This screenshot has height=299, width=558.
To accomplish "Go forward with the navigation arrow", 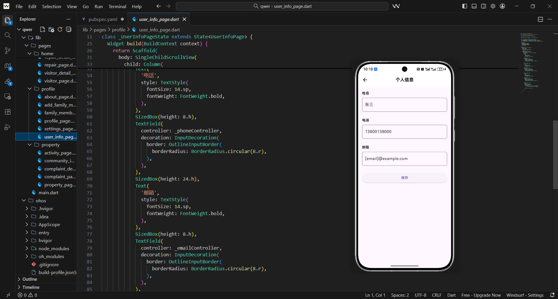I will coord(168,6).
